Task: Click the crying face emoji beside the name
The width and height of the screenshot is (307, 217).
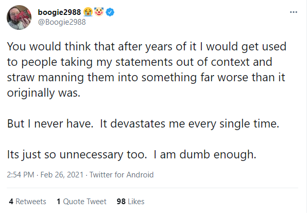Action: pyautogui.click(x=88, y=12)
